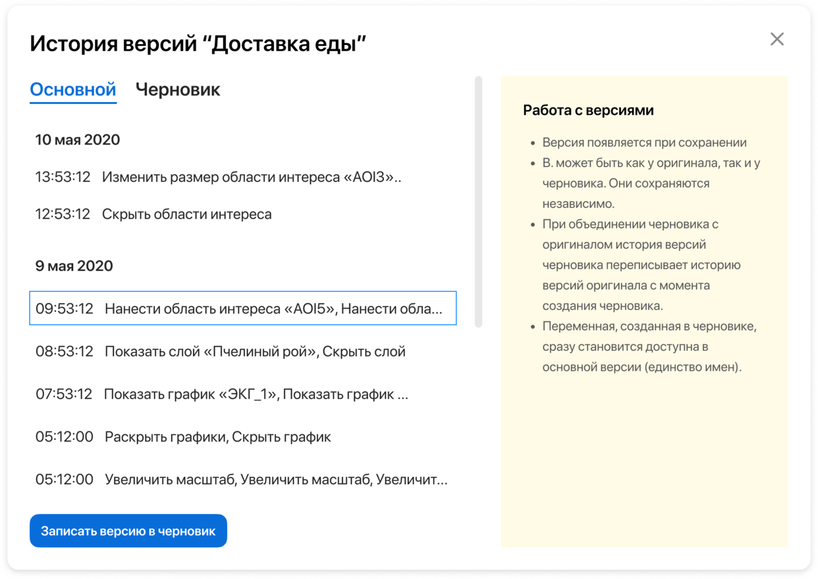The height and width of the screenshot is (579, 818).
Task: Close the version history dialog
Action: tap(776, 39)
